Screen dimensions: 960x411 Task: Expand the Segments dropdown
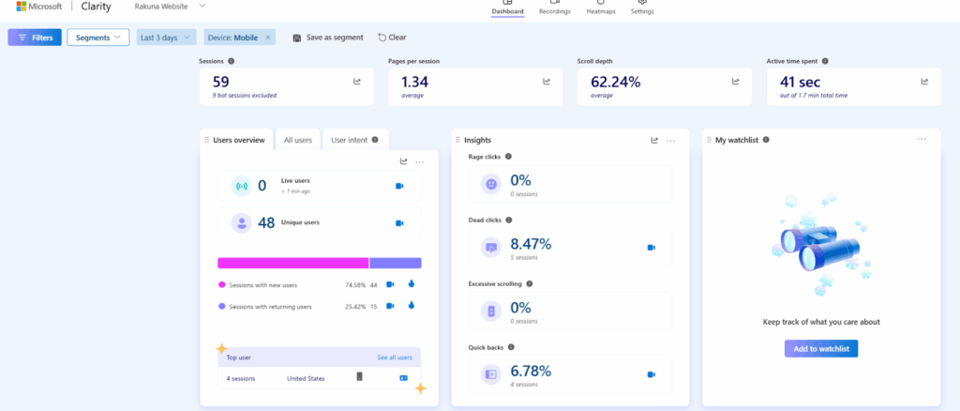tap(97, 38)
